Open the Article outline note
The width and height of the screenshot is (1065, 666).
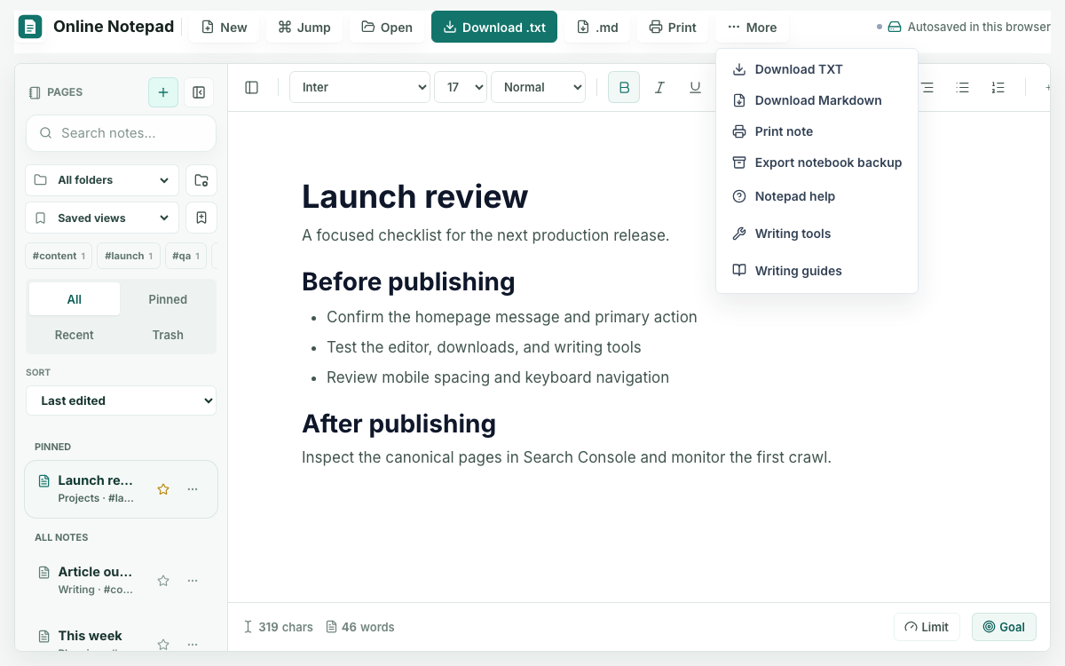tap(95, 580)
